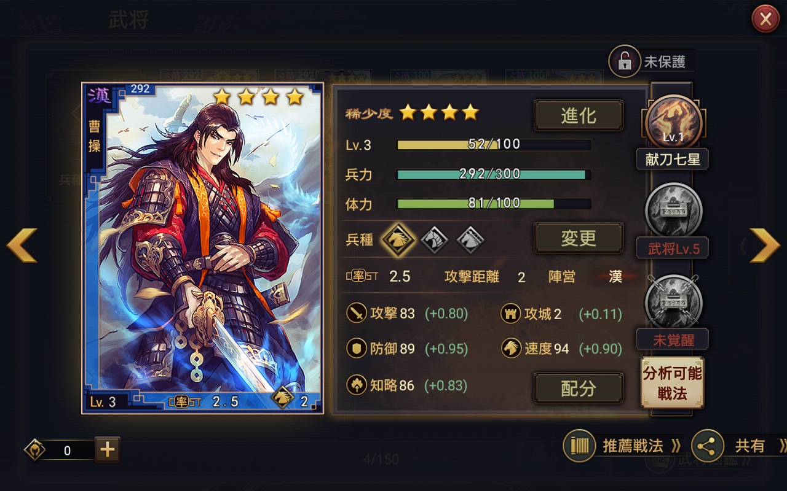Go to next general with right arrow
The image size is (787, 491).
764,245
